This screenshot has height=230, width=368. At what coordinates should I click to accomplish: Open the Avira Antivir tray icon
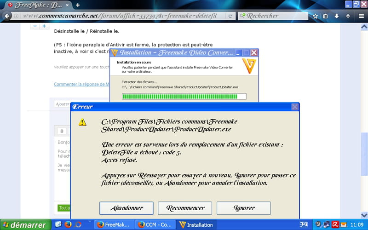(335, 224)
